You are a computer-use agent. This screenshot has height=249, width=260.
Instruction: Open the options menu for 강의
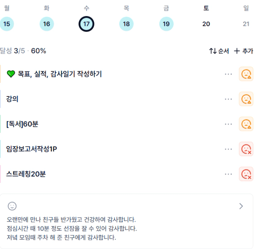pos(228,99)
